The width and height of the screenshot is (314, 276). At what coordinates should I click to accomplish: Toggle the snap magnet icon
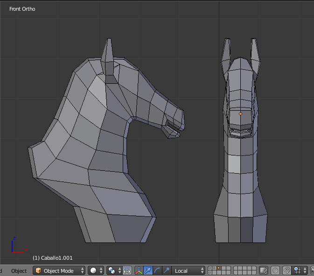287,270
